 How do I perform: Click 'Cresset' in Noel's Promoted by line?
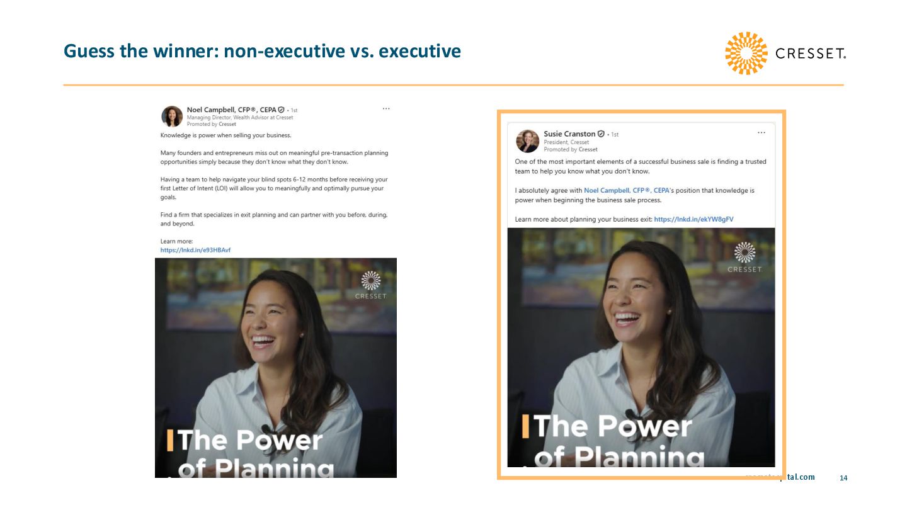click(x=227, y=124)
